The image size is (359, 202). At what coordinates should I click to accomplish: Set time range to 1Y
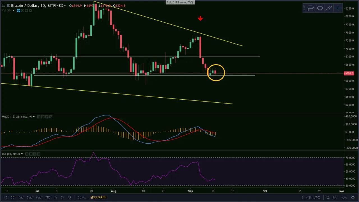tap(56, 198)
